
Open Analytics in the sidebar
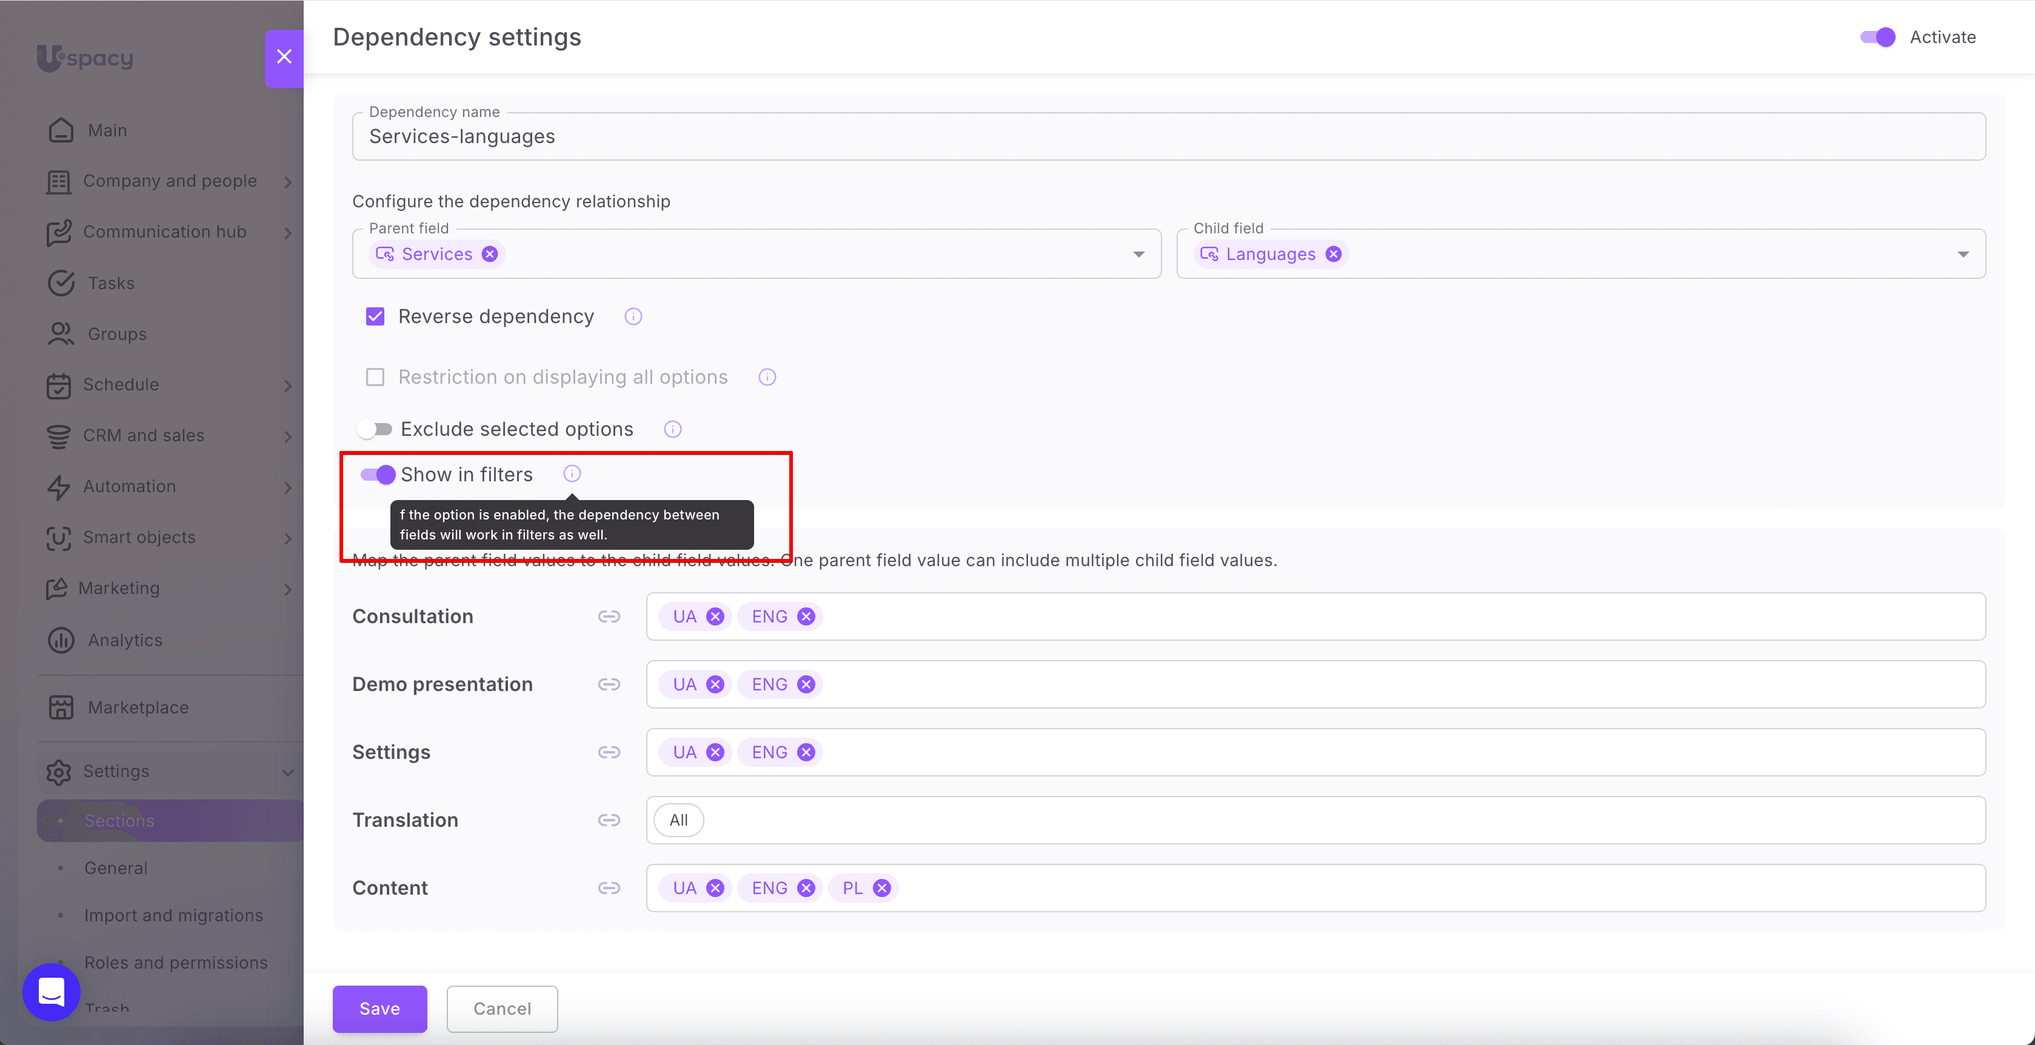point(125,640)
